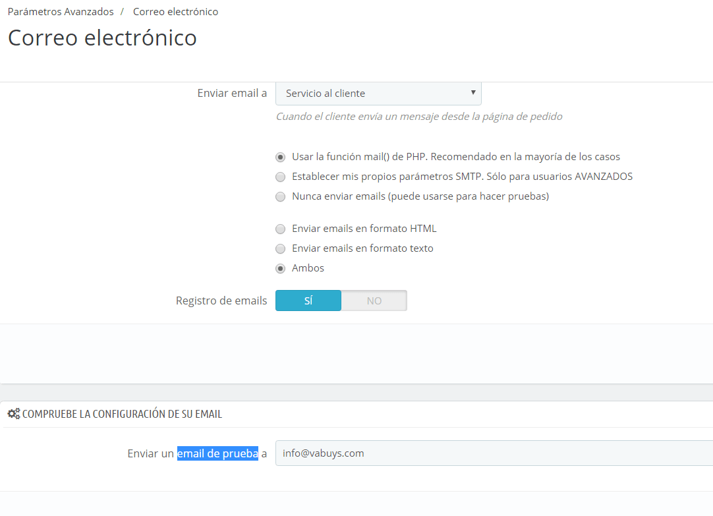Click the gears icon beside Compruebe la configuración
The image size is (713, 516).
pos(14,414)
